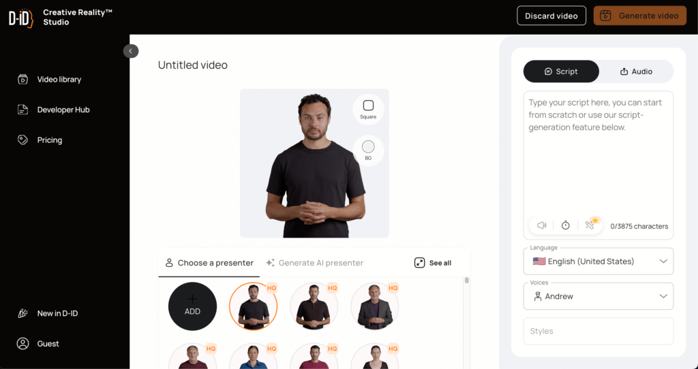Click the stopwatch pause icon
Viewport: 698px width, 369px height.
565,225
